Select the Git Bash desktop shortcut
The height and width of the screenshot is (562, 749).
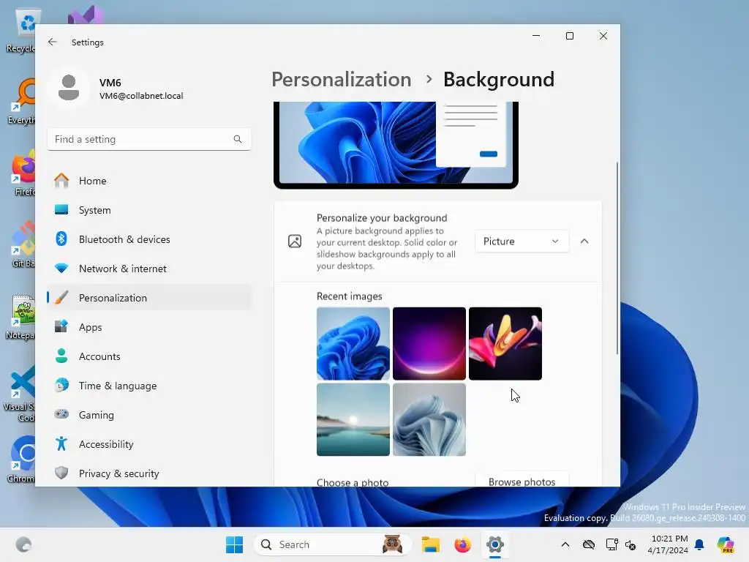click(21, 244)
